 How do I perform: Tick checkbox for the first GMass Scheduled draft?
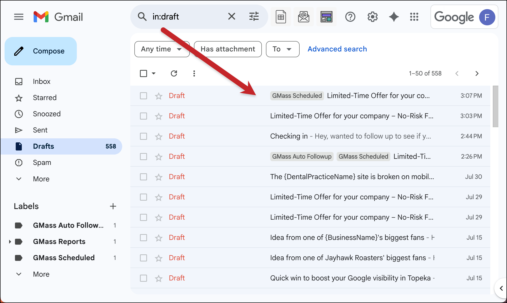point(143,96)
